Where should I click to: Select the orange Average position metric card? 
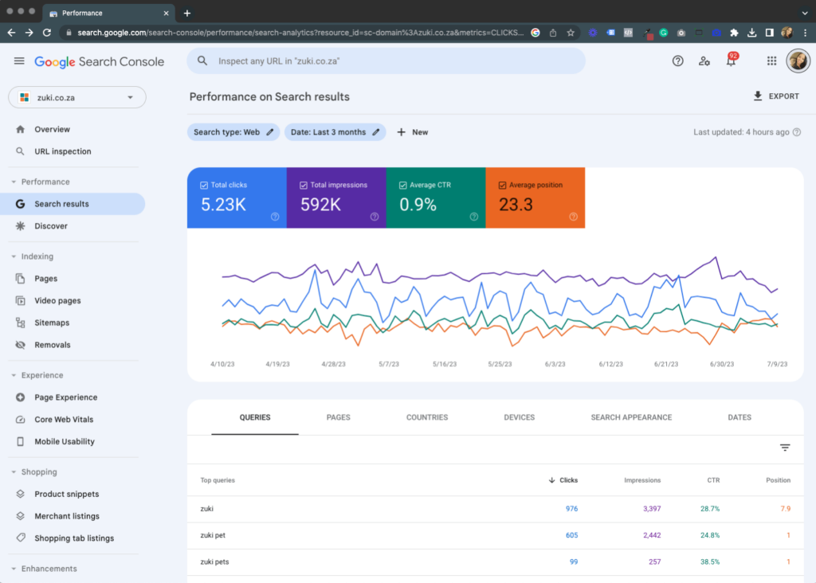coord(535,198)
